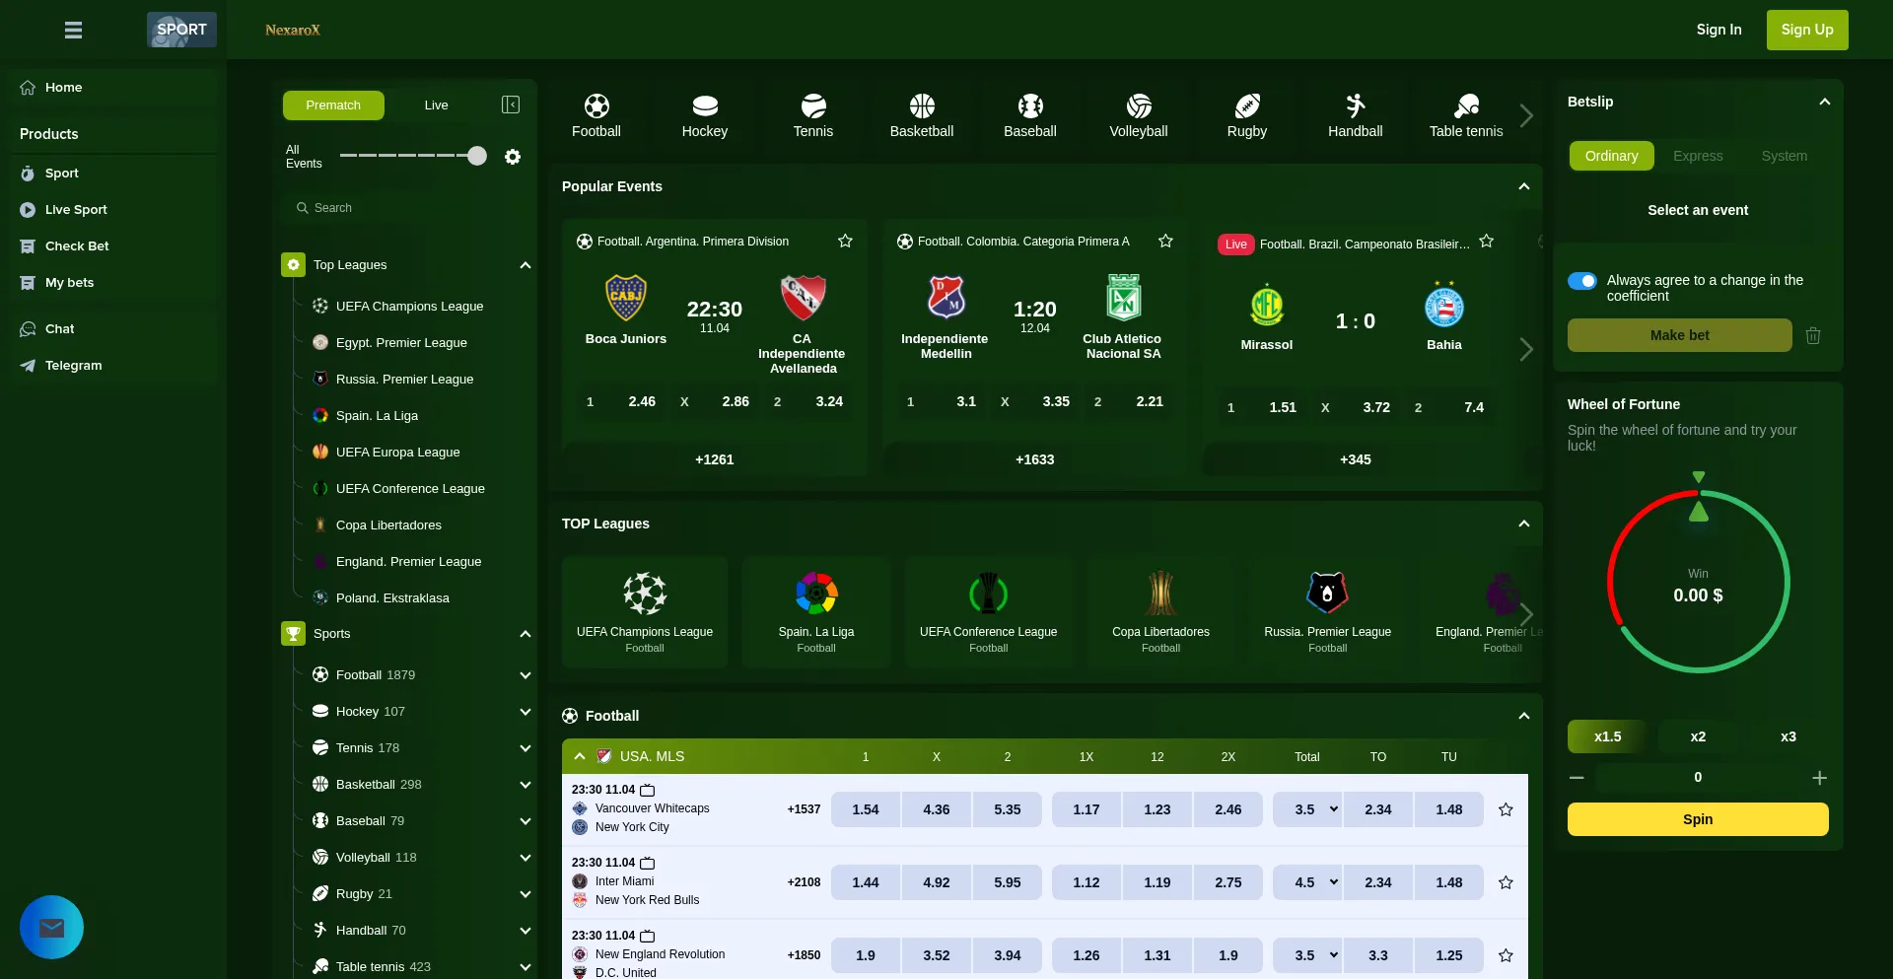This screenshot has height=979, width=1893.
Task: Collapse the Sports sidebar section
Action: pos(526,634)
